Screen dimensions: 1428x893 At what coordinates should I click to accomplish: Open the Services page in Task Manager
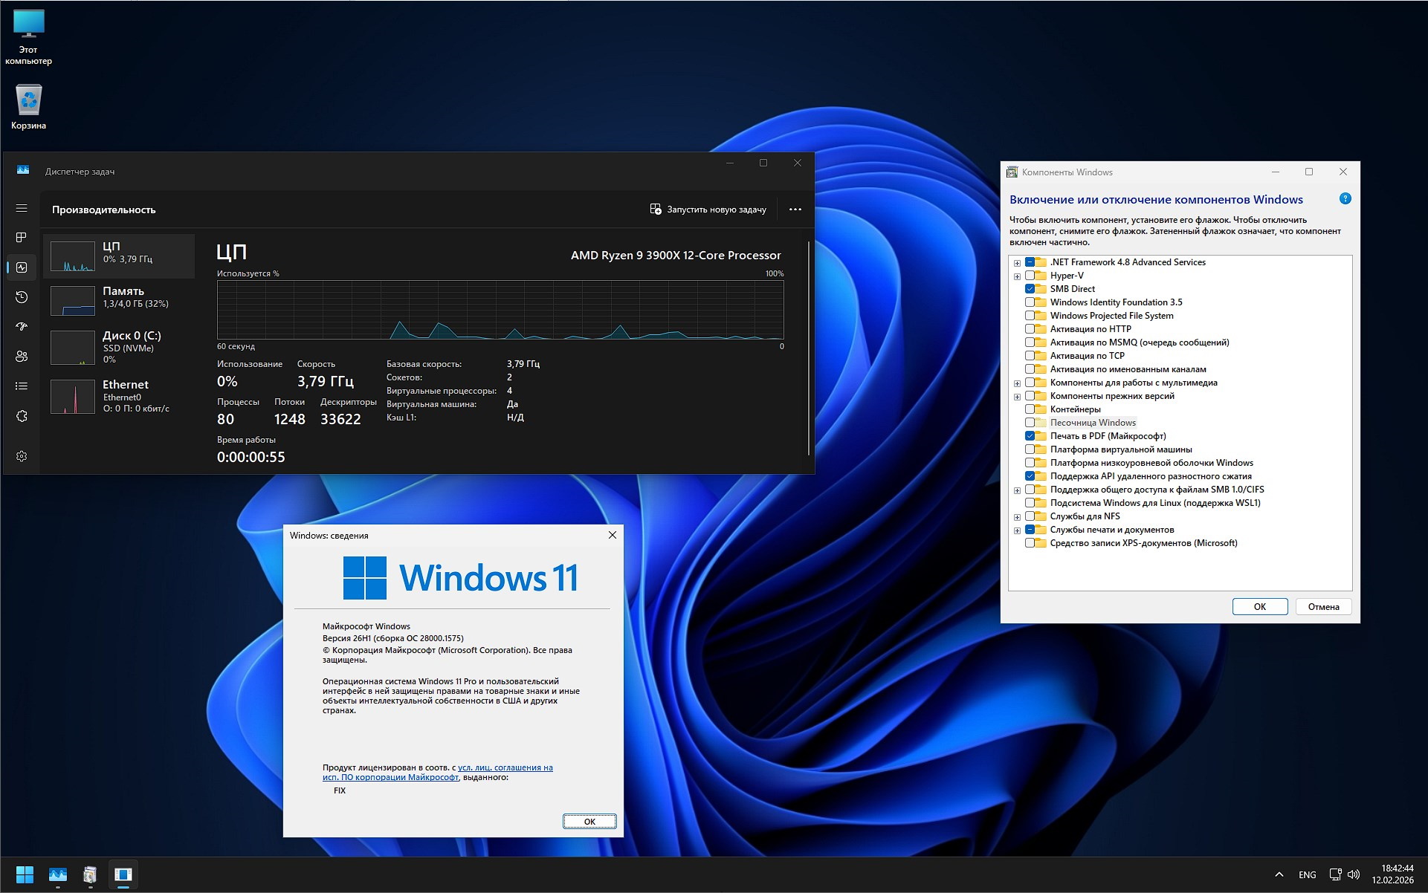pos(22,416)
